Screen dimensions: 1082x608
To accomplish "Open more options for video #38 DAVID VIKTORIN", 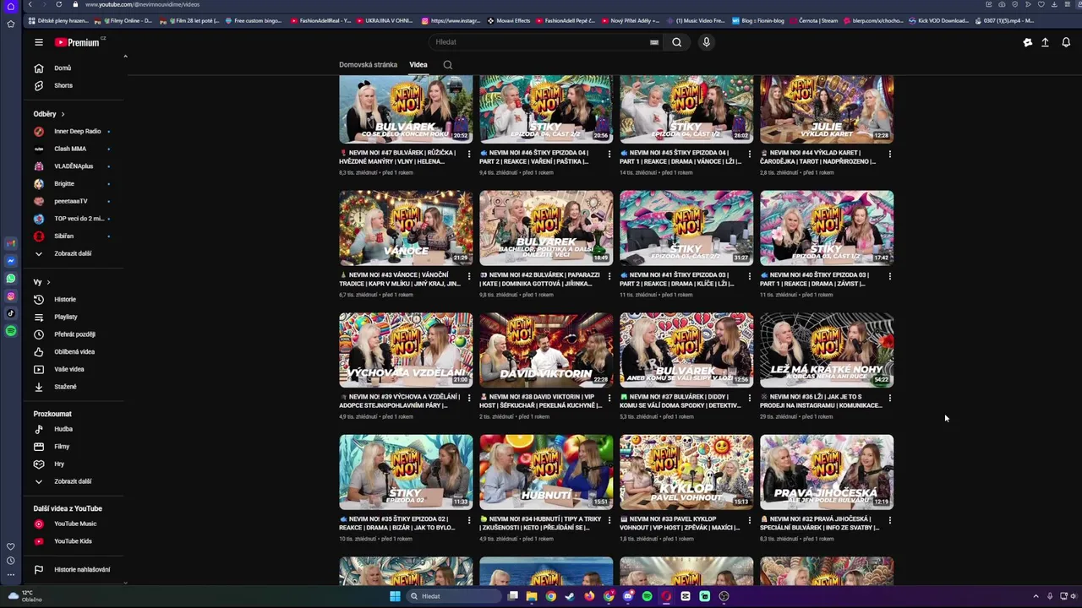I will [609, 398].
